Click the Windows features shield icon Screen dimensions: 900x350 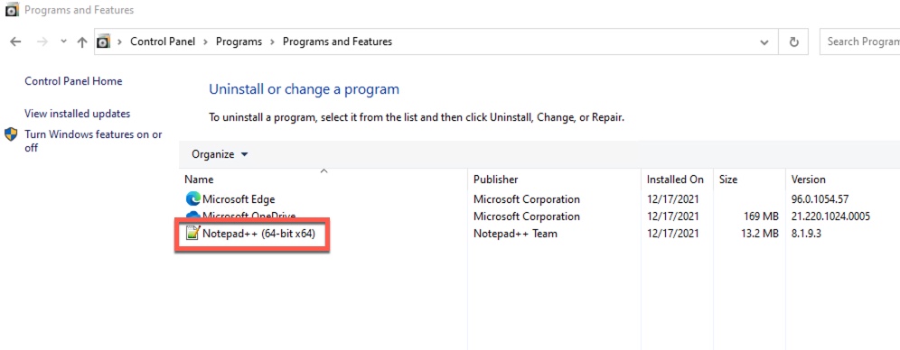[11, 134]
